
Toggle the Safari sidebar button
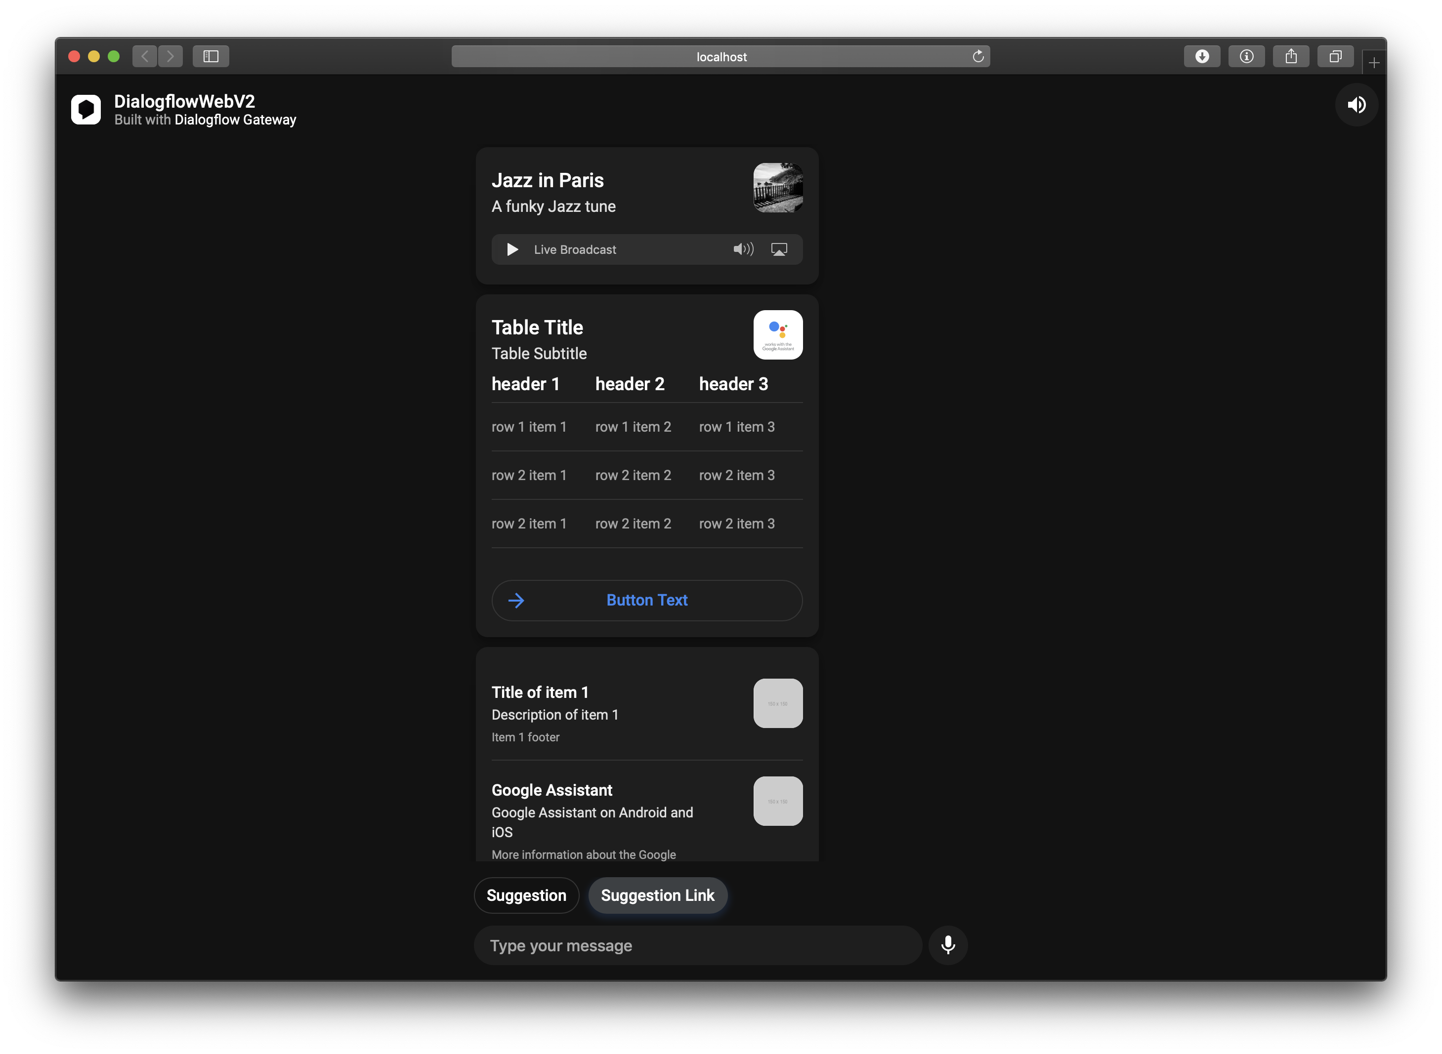click(x=211, y=57)
